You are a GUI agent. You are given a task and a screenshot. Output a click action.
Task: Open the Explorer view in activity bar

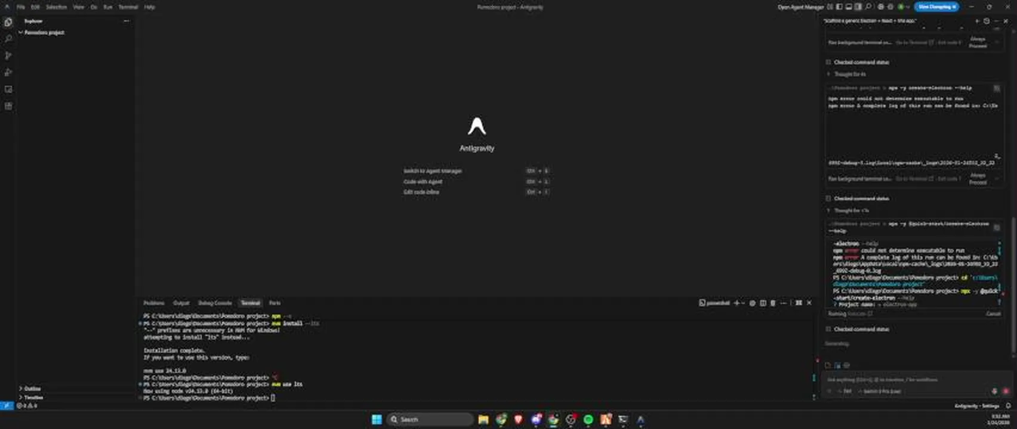click(8, 23)
